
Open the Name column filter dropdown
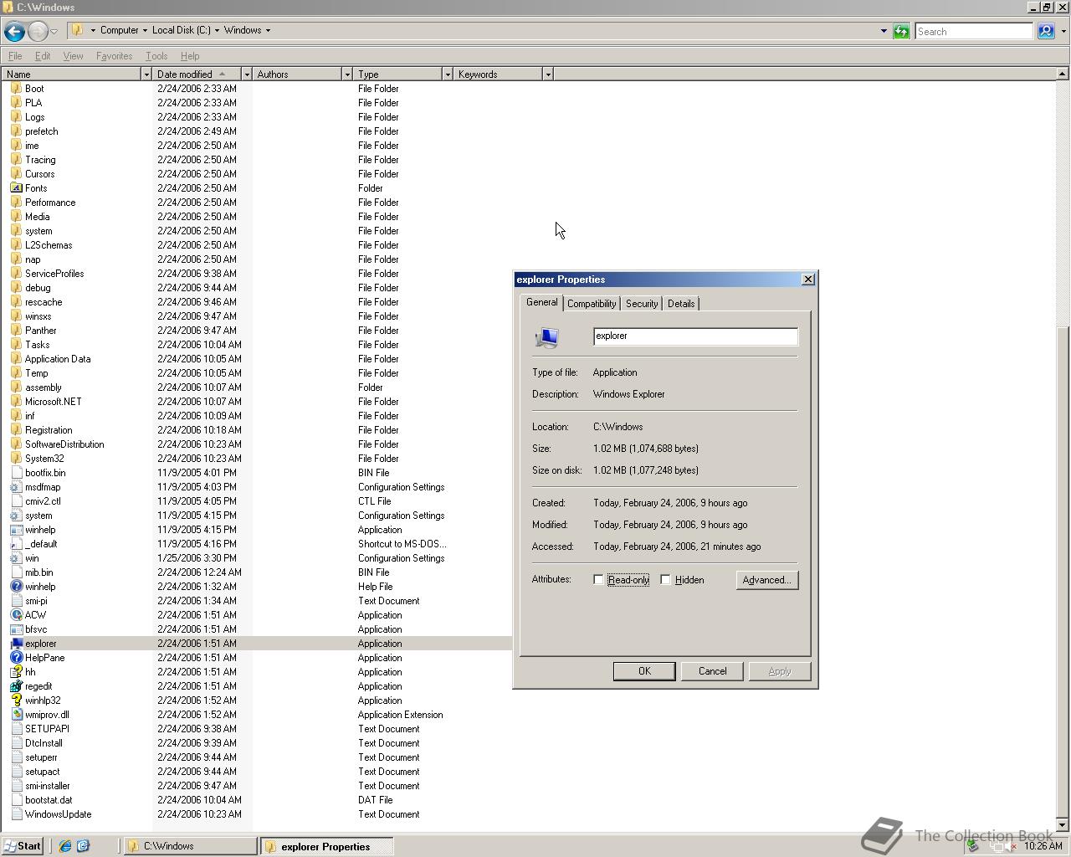click(x=146, y=74)
